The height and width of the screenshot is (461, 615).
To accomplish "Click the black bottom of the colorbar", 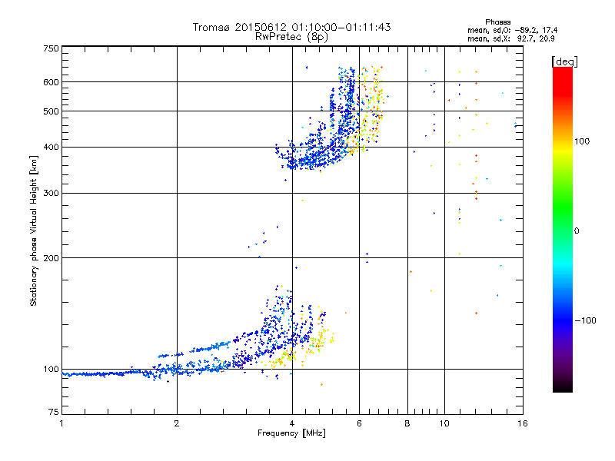I will [563, 388].
